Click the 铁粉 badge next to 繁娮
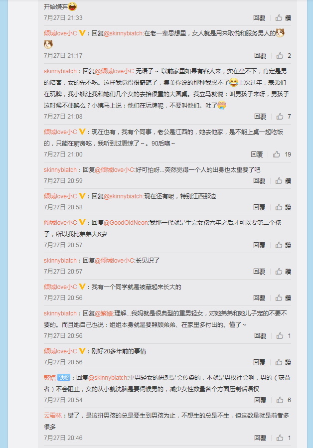313x448 pixels. 64,377
